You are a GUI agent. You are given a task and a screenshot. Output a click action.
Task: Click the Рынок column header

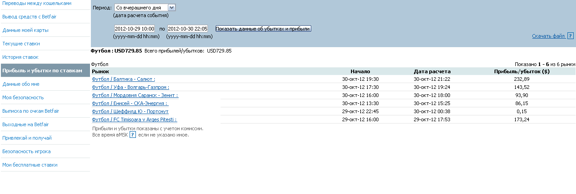100,71
